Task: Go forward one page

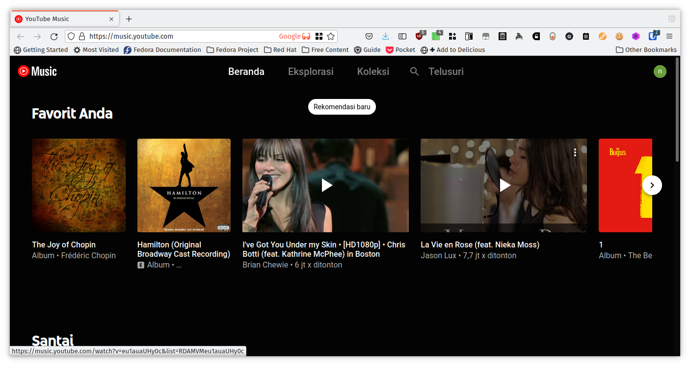Action: (37, 36)
